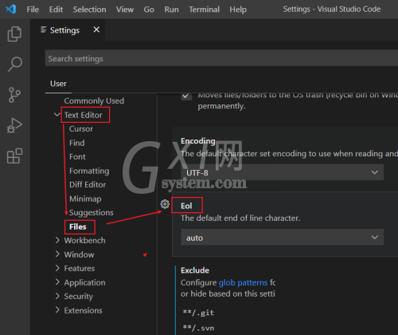This screenshot has width=398, height=335.
Task: Open the Selection menu
Action: point(90,10)
